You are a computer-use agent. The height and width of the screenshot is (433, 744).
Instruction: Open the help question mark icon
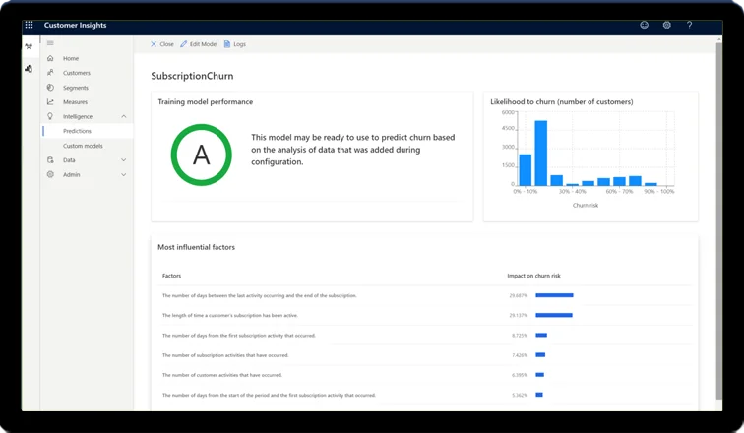pos(690,25)
